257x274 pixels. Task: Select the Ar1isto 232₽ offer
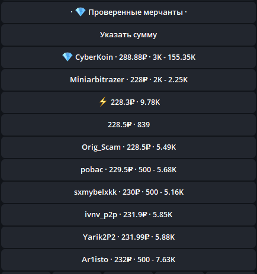[x=128, y=260]
